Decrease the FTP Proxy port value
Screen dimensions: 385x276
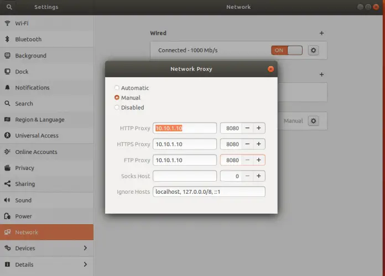point(247,160)
